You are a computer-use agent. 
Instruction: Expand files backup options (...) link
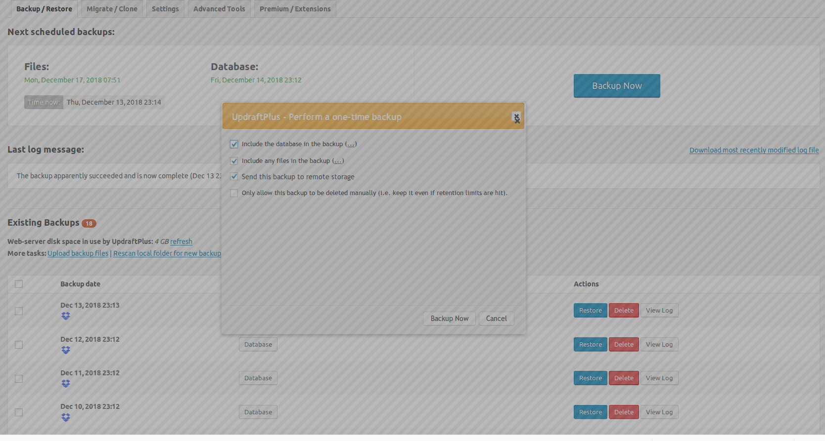338,161
